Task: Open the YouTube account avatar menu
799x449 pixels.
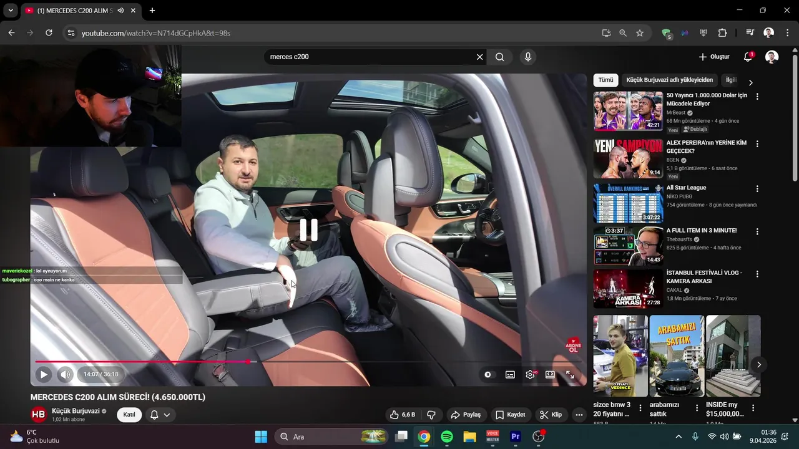Action: (x=772, y=57)
